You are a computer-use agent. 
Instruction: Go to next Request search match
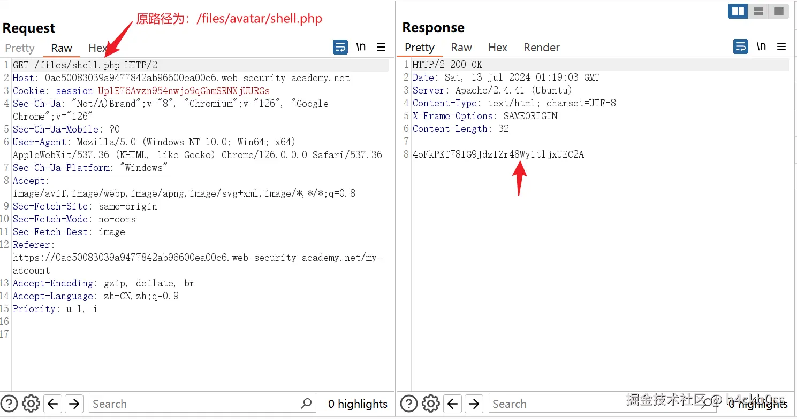[74, 404]
